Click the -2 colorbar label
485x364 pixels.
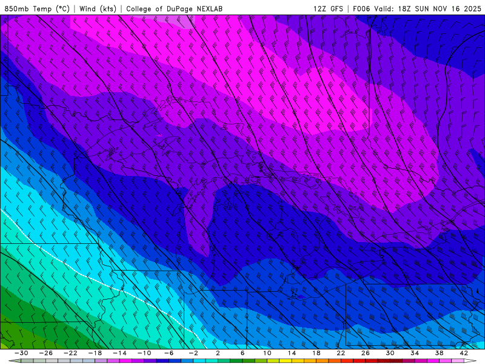click(193, 353)
